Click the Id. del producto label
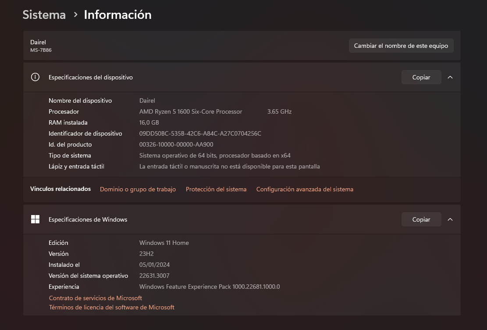The image size is (487, 330). click(70, 144)
